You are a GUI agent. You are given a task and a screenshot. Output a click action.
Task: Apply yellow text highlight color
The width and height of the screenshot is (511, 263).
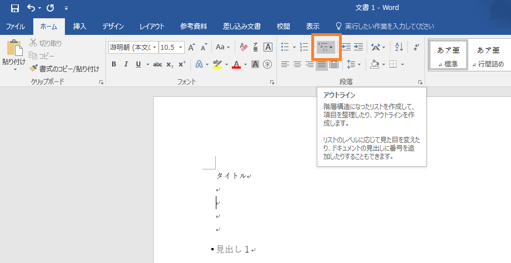217,64
